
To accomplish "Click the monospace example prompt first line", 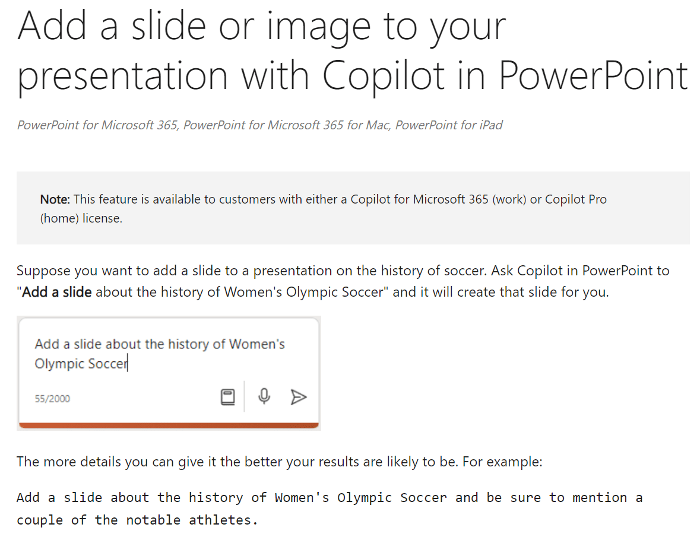I will [330, 498].
